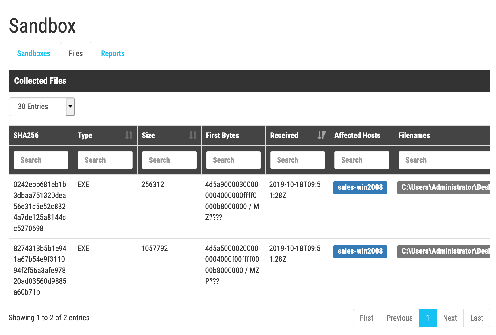Click the Received search input

coord(297,160)
